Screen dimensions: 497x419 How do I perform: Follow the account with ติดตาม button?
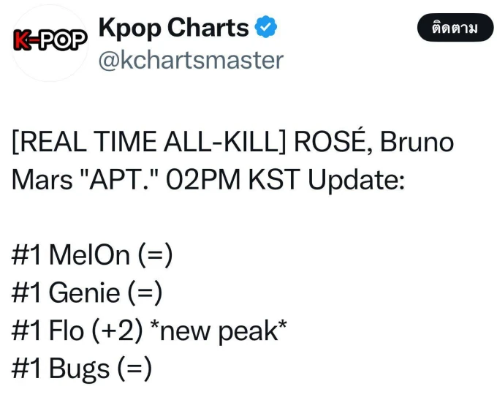(x=455, y=28)
